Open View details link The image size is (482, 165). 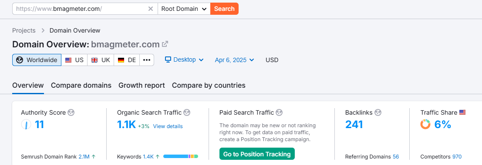[x=168, y=126]
